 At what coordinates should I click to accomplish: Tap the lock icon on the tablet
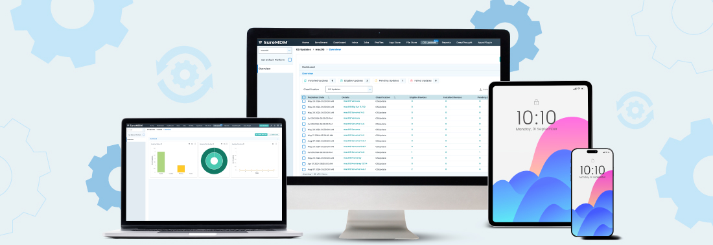coord(537,102)
